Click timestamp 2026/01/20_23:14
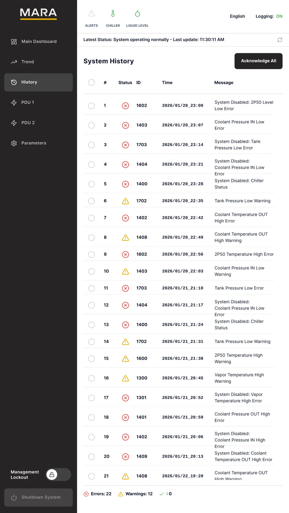This screenshot has height=513, width=289. click(183, 145)
